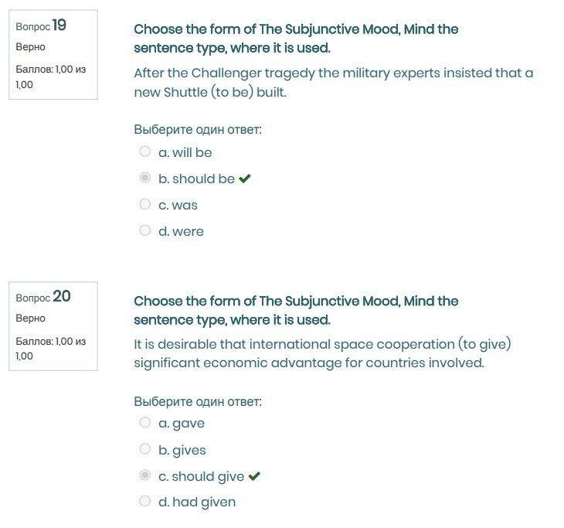564x528 pixels.
Task: Click green checkmark next to 'should give'
Action: pos(254,476)
